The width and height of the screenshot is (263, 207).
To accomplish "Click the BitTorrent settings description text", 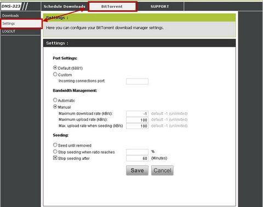I will pos(105,28).
